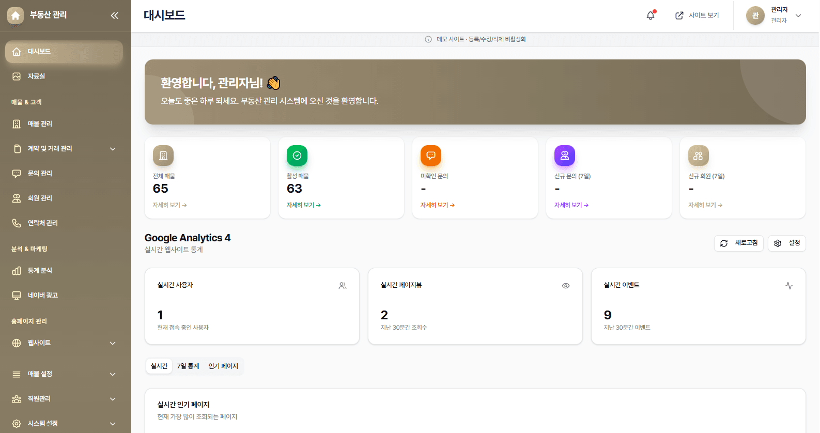Click the 새로고침 refresh button
This screenshot has width=820, height=433.
click(x=739, y=243)
